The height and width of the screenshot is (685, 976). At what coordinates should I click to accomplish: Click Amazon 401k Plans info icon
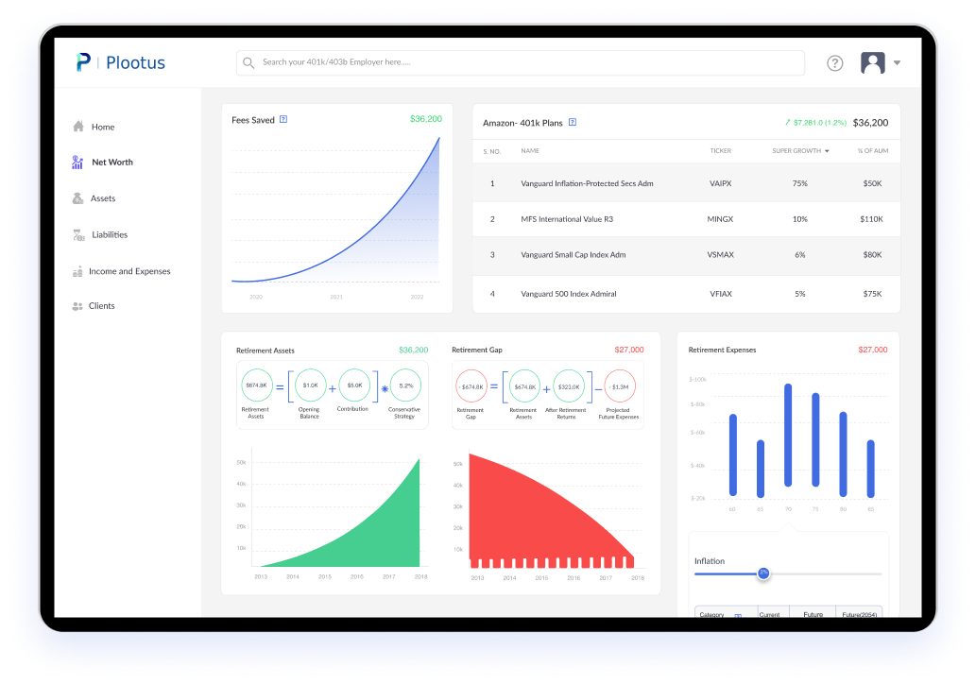[573, 123]
